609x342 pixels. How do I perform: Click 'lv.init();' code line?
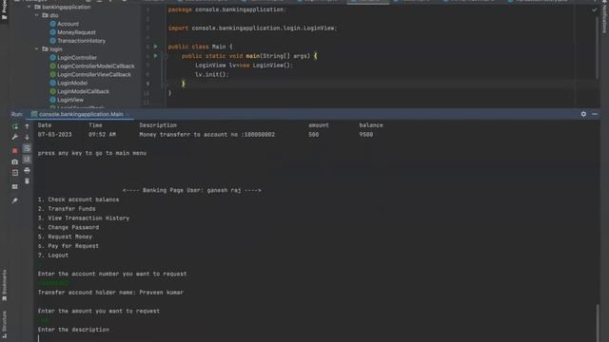[211, 74]
